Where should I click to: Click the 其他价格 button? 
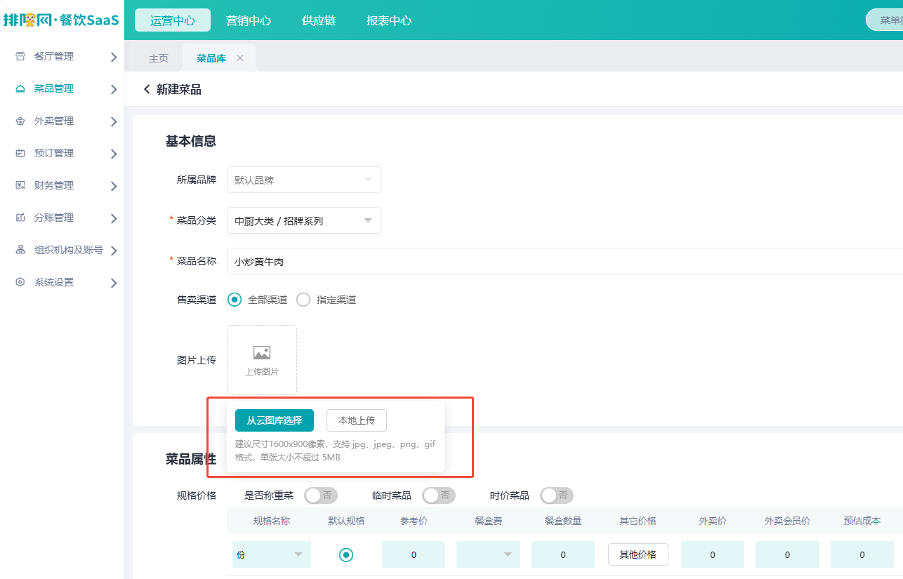pyautogui.click(x=638, y=554)
